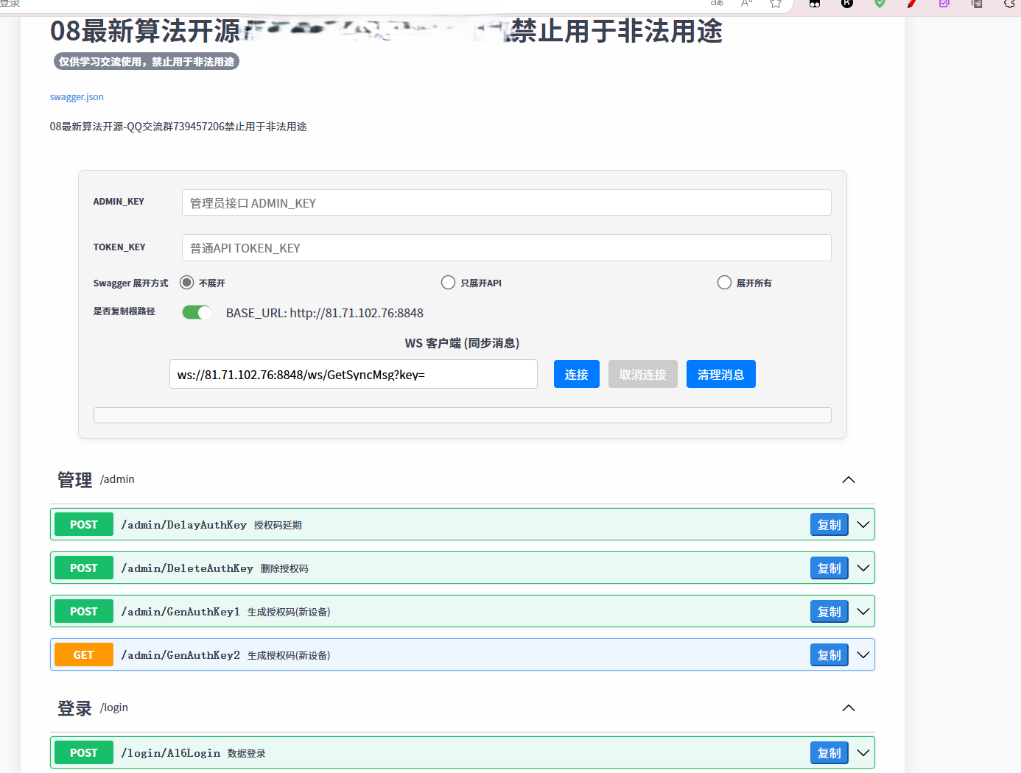1021x773 pixels.
Task: Click the purple checklist extension icon
Action: coord(944,4)
